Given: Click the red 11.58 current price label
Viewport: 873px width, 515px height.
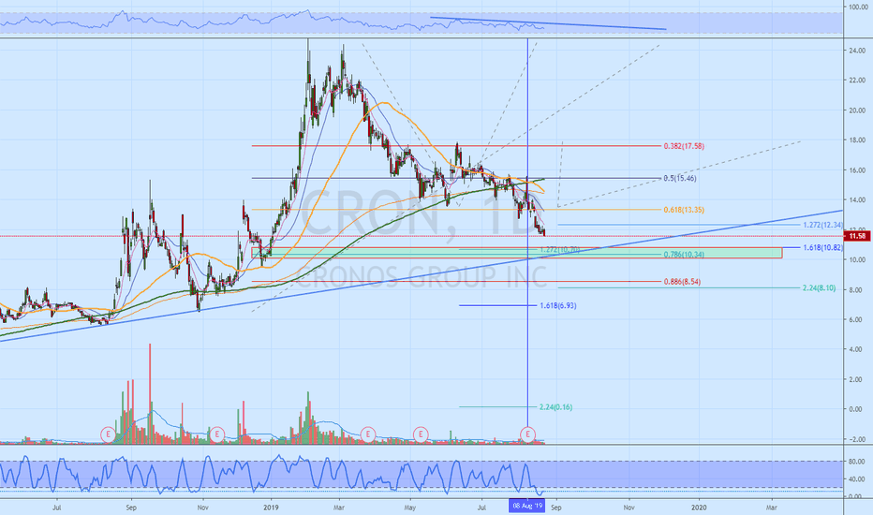Looking at the screenshot, I should (857, 237).
